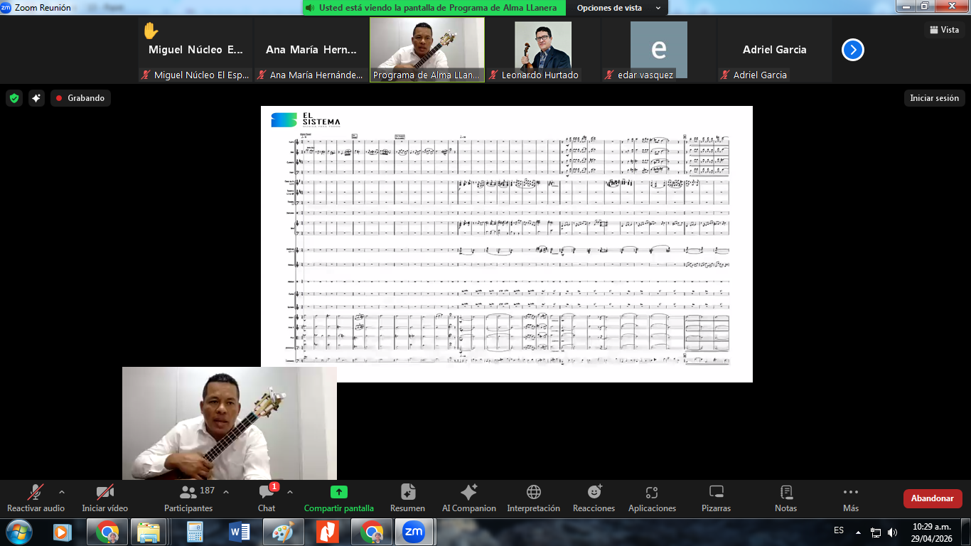Screen dimensions: 971x546
Task: Click raised hand icon on Miguel tile
Action: point(151,31)
